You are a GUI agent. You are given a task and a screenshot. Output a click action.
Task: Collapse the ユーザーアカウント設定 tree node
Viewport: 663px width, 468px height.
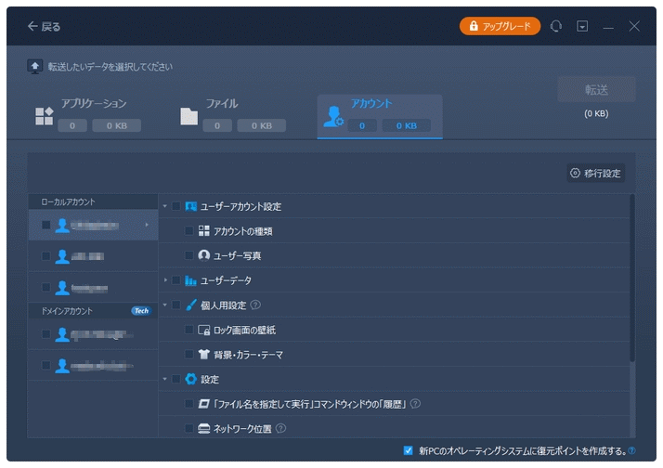165,206
